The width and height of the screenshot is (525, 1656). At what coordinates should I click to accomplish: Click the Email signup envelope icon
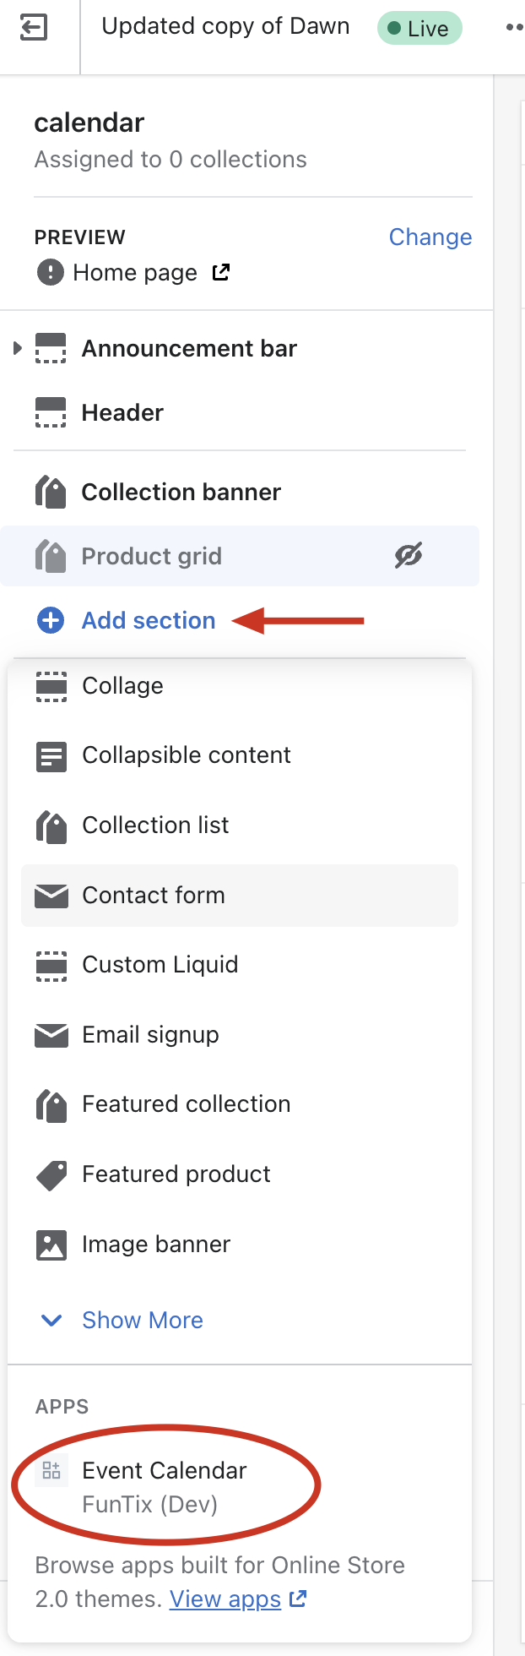click(x=51, y=1035)
